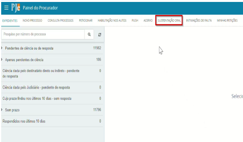Open Intimações de Pauta tab

(199, 21)
